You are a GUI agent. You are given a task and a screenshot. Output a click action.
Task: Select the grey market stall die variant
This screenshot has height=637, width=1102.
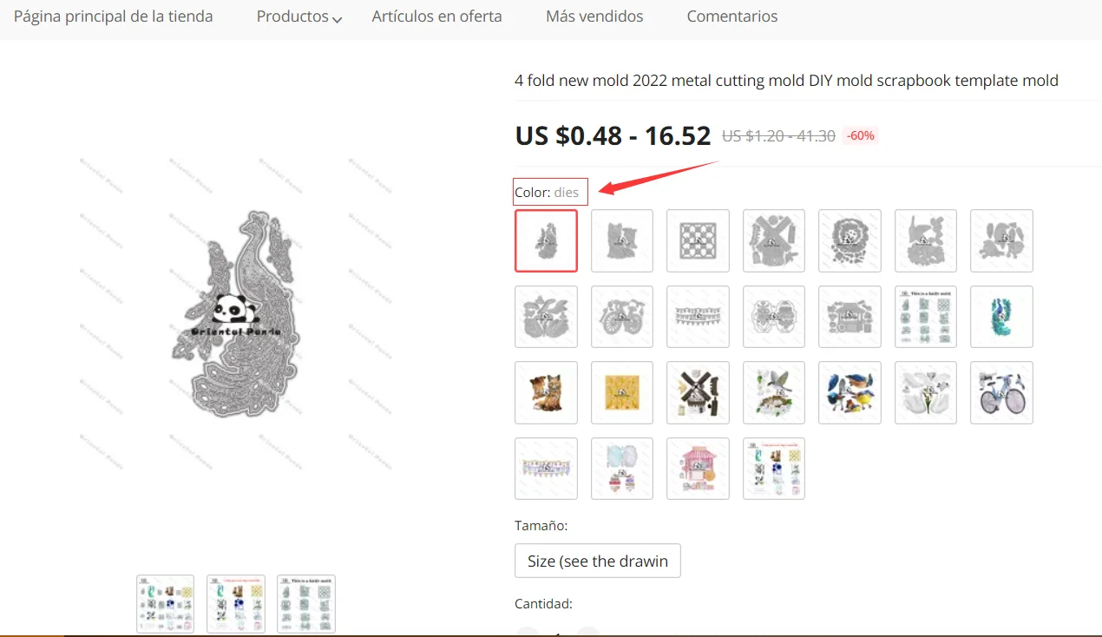click(x=849, y=317)
